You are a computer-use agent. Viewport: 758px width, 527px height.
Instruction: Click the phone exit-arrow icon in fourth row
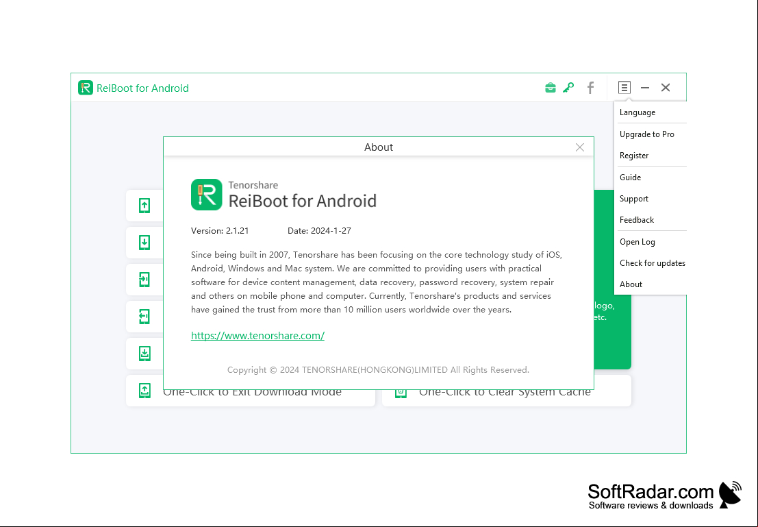pyautogui.click(x=144, y=317)
